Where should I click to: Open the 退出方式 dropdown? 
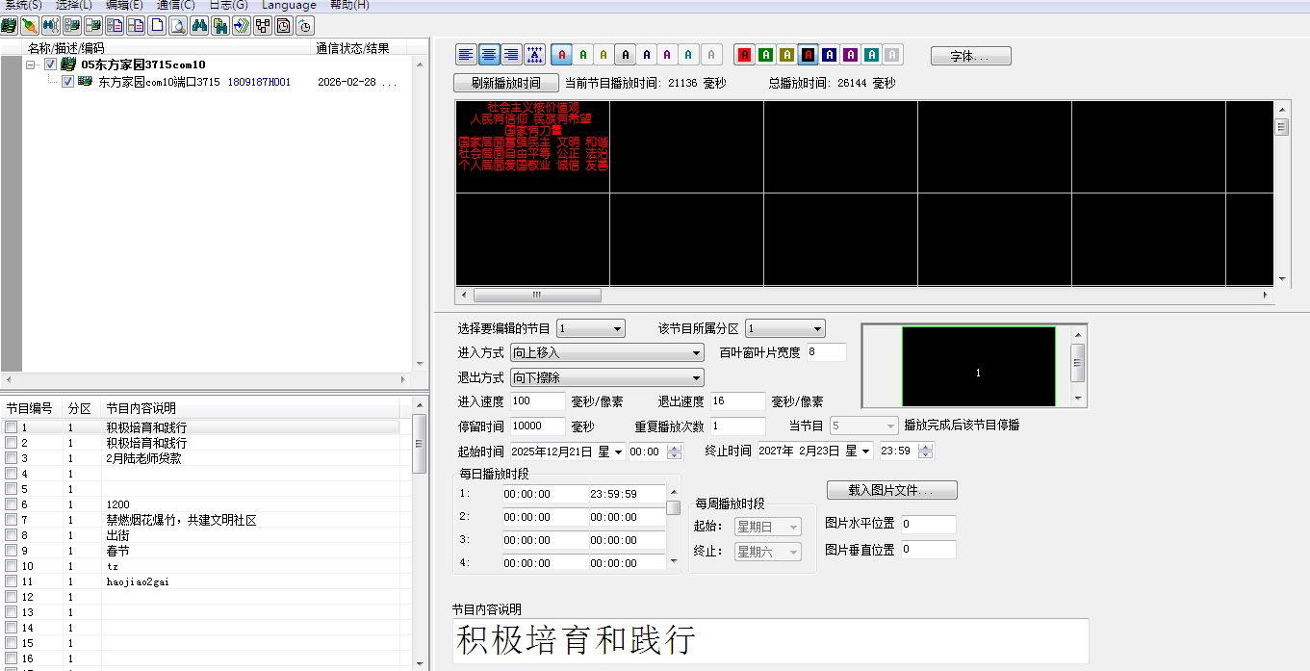click(x=606, y=378)
